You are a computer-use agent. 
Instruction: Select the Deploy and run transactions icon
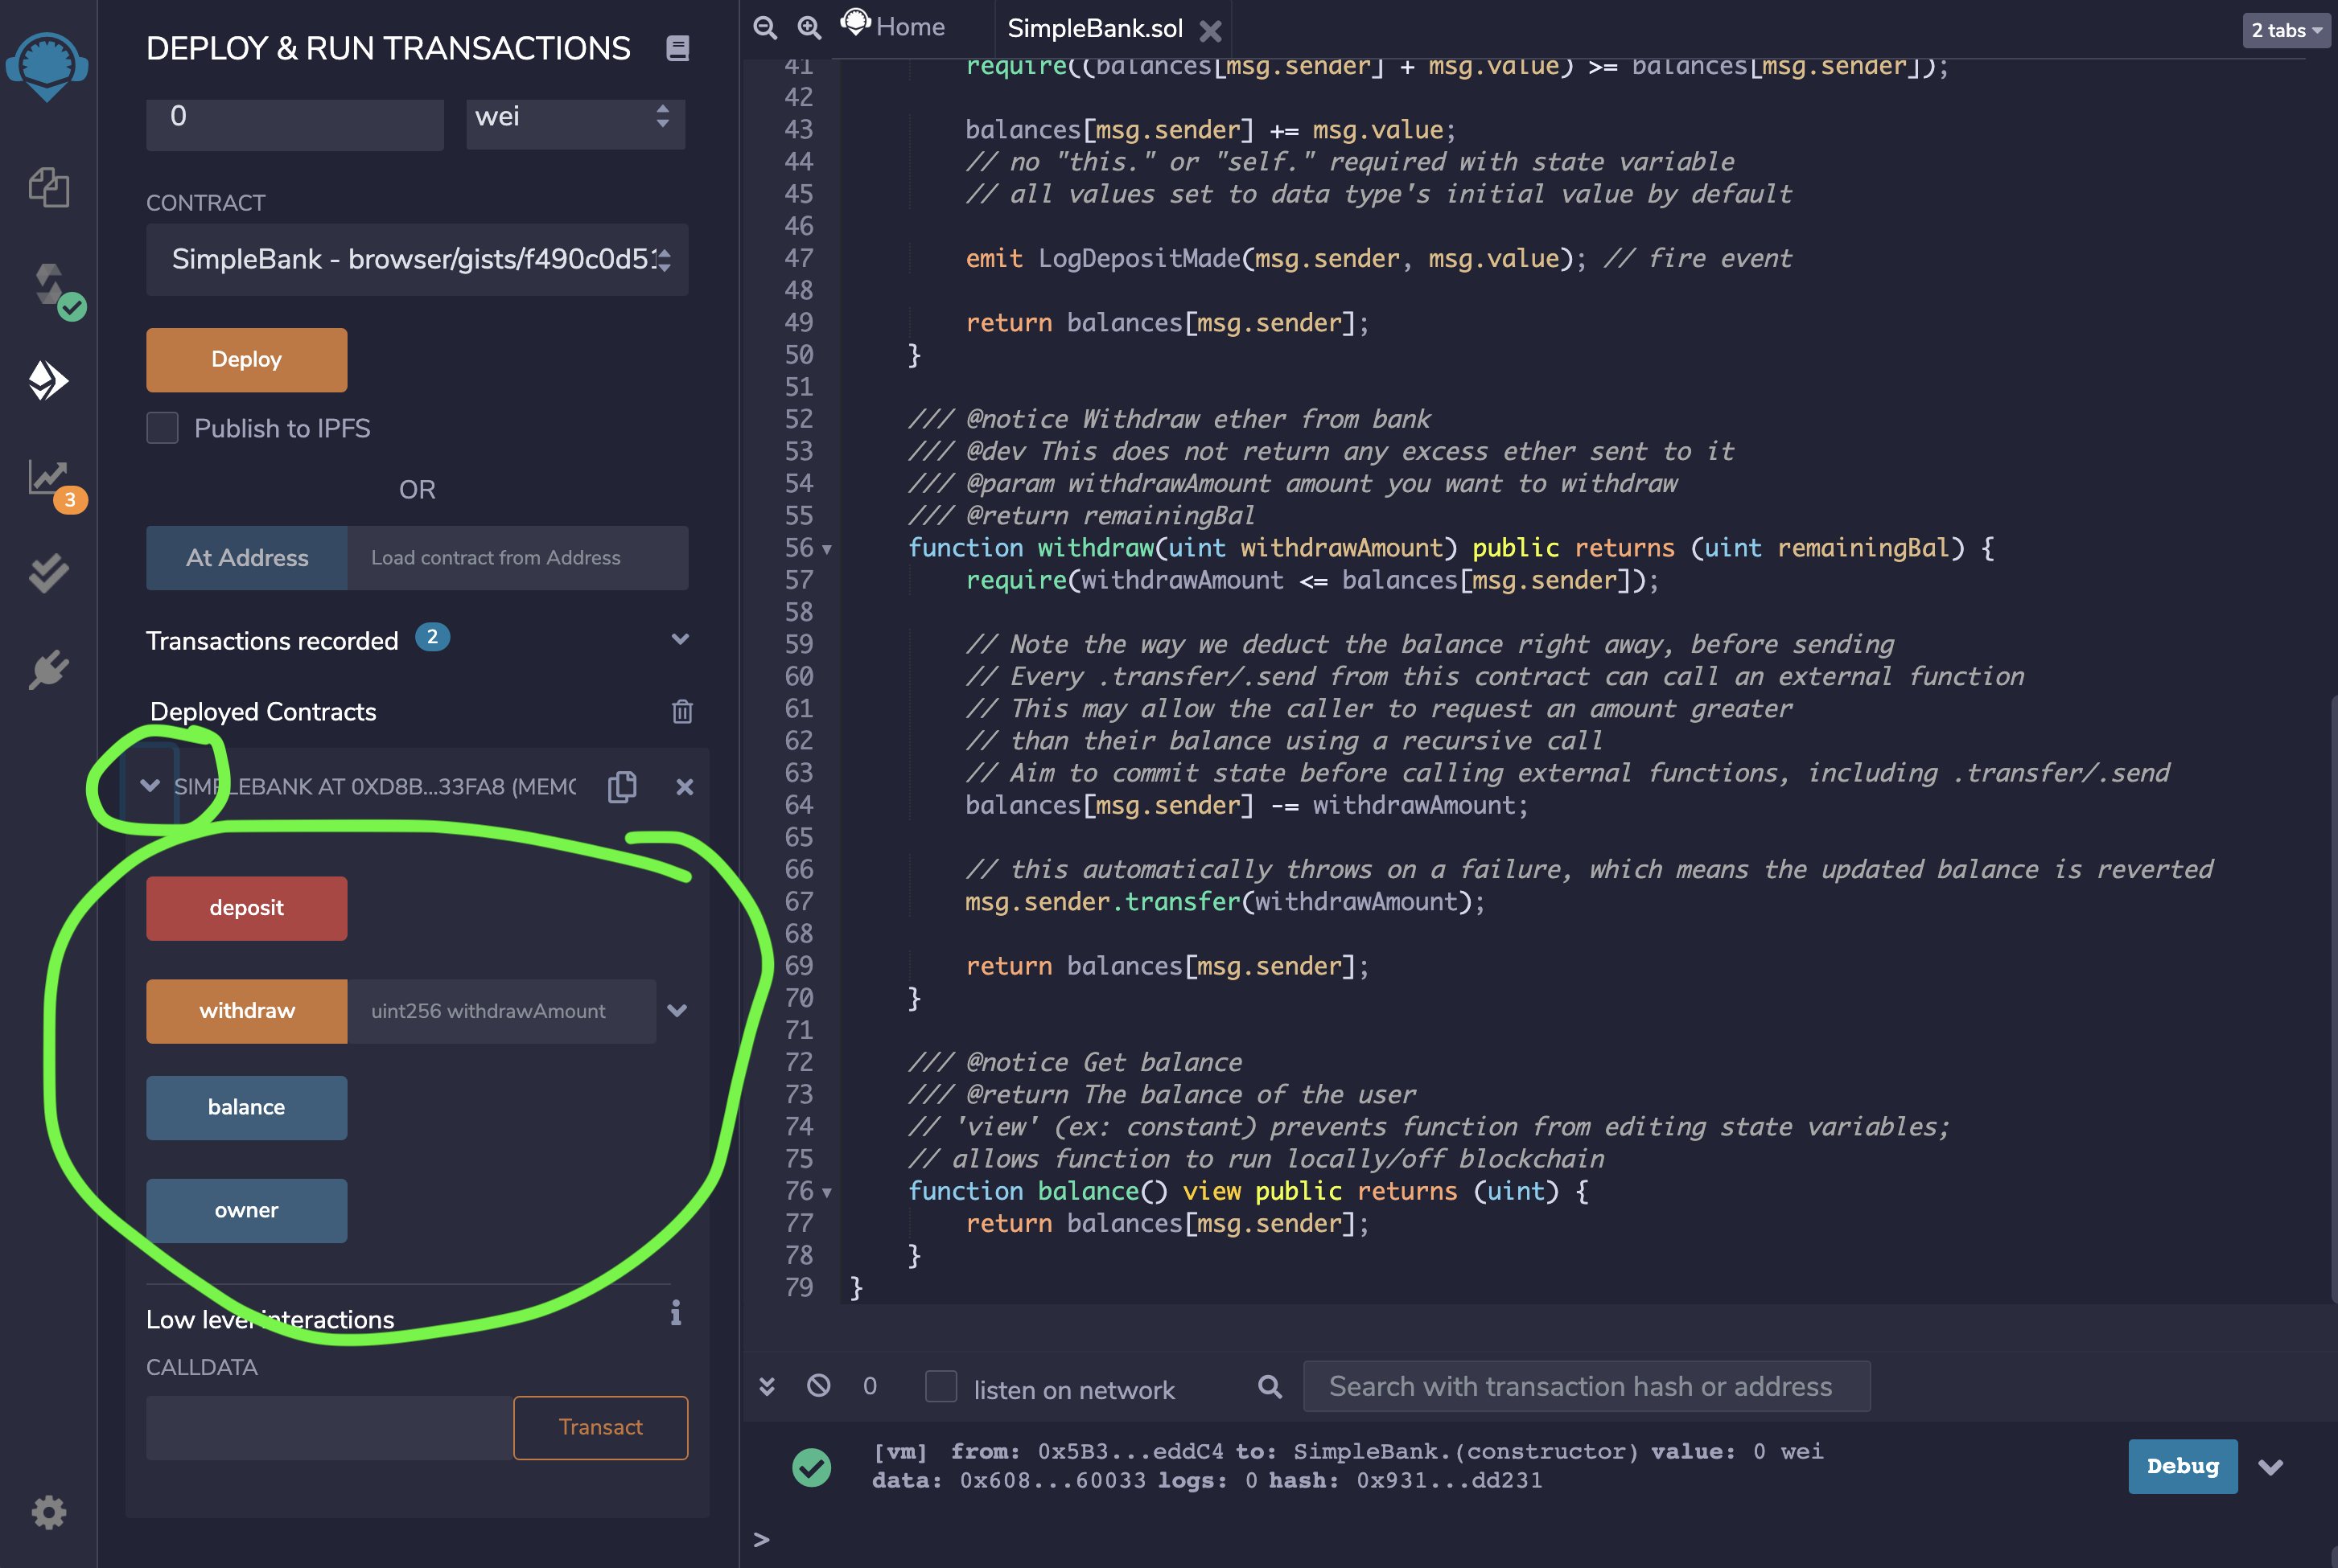(47, 380)
